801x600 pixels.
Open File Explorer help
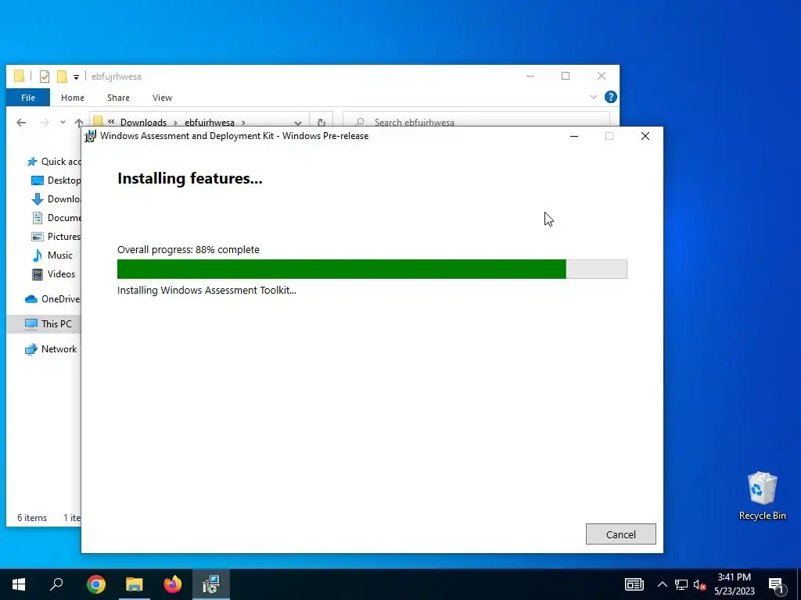(610, 97)
